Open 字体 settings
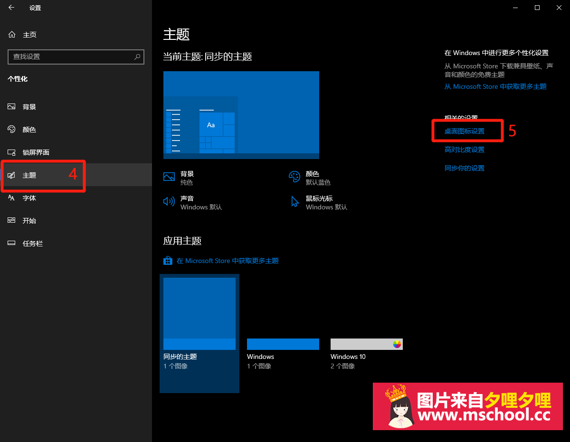Image resolution: width=570 pixels, height=442 pixels. point(76,198)
